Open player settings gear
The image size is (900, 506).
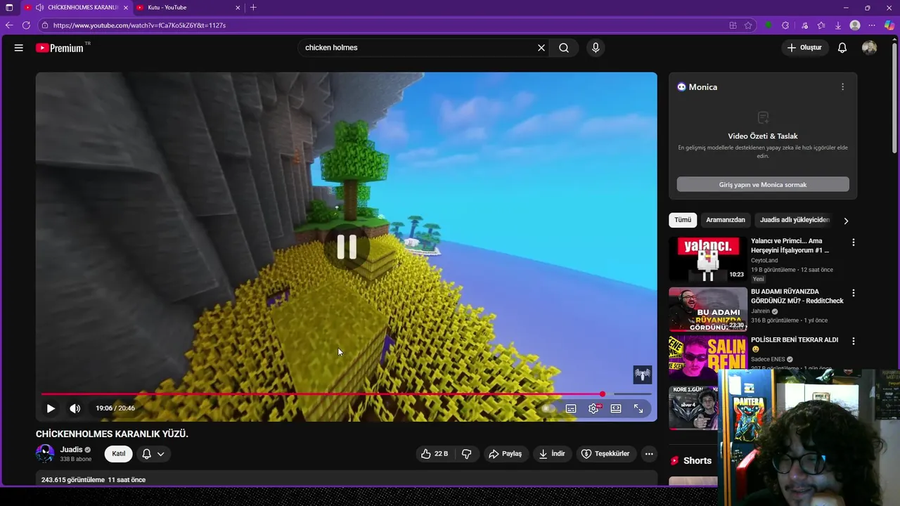pos(594,408)
